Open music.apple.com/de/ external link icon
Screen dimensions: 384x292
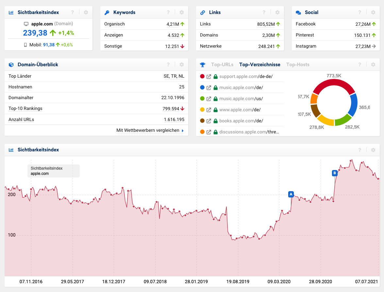[x=209, y=87]
